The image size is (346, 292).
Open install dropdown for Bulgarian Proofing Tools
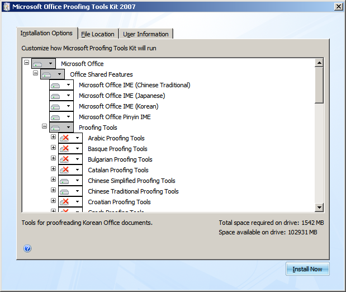tap(70, 159)
